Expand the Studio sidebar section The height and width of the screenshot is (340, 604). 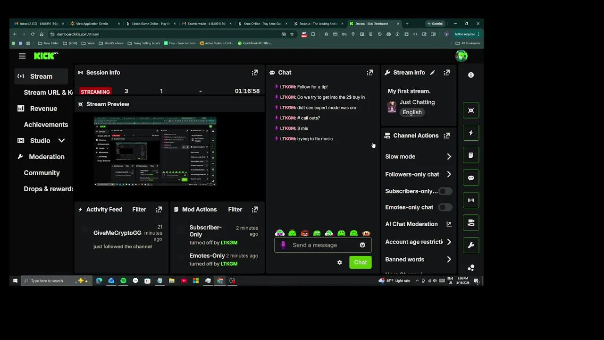pyautogui.click(x=61, y=141)
